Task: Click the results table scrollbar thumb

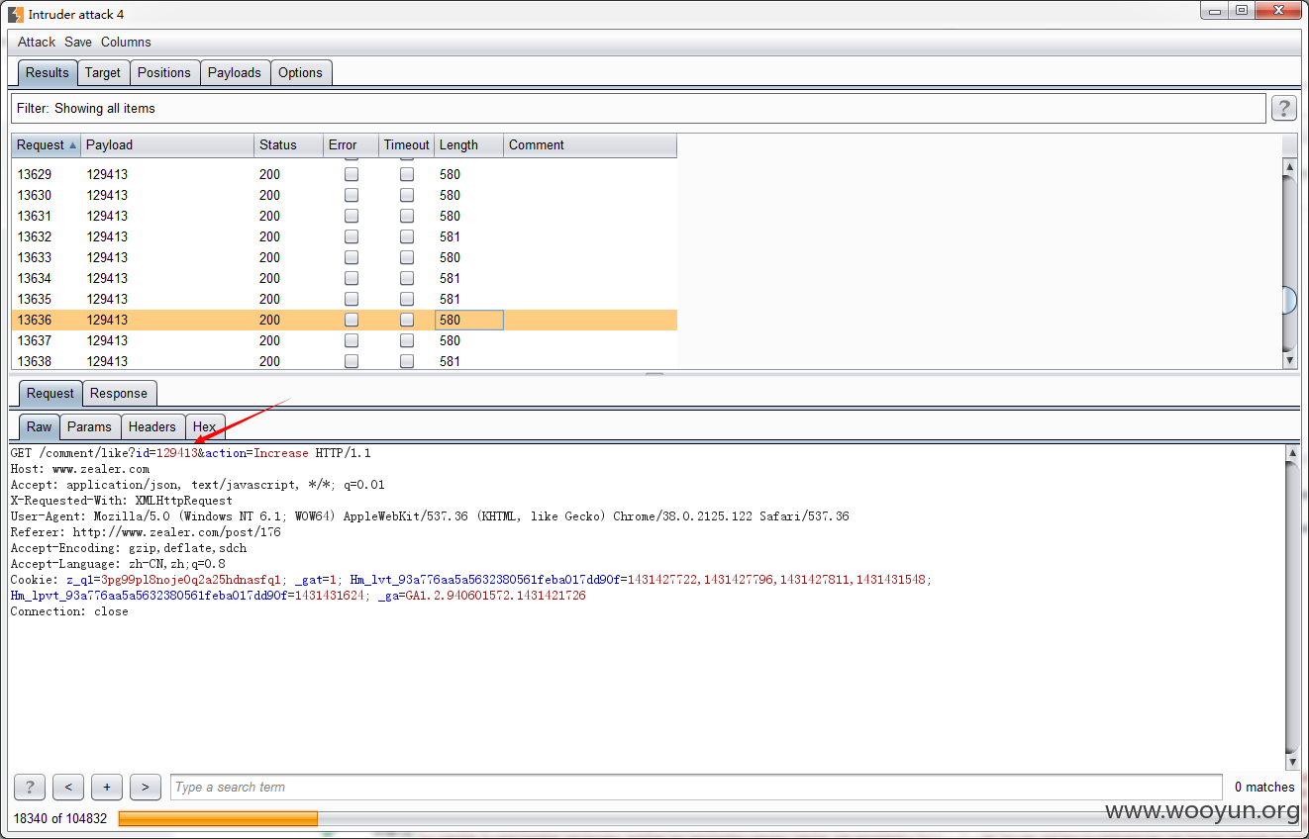Action: [x=1289, y=301]
